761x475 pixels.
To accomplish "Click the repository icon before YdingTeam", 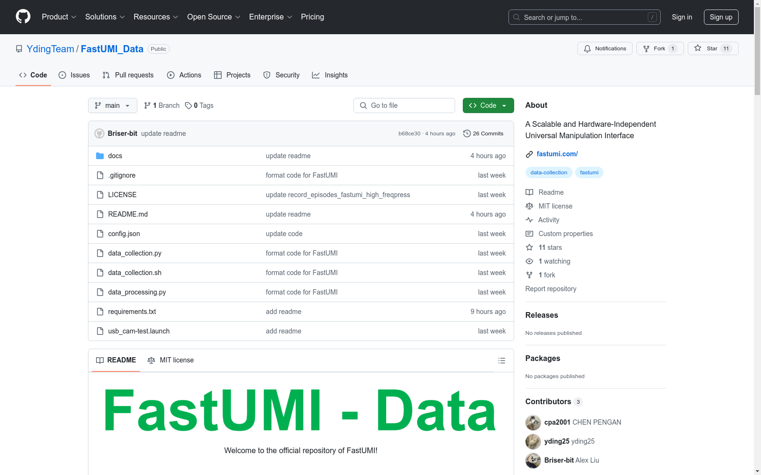I will (19, 49).
